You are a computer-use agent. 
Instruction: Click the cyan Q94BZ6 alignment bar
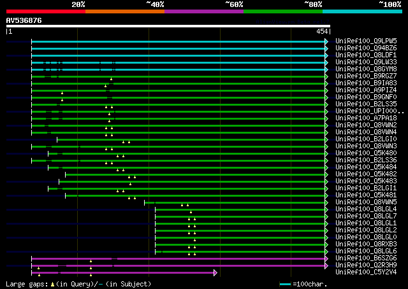click(178, 48)
